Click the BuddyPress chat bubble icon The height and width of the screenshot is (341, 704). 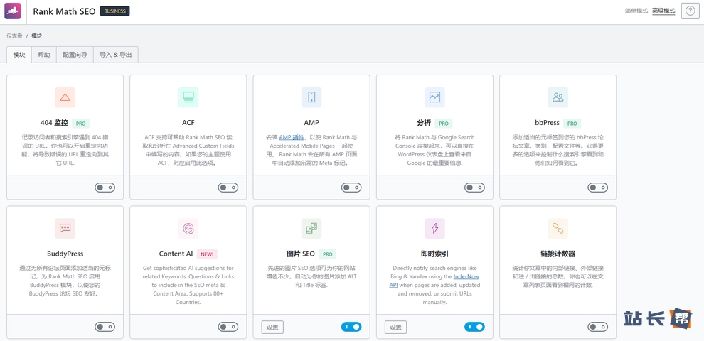65,229
